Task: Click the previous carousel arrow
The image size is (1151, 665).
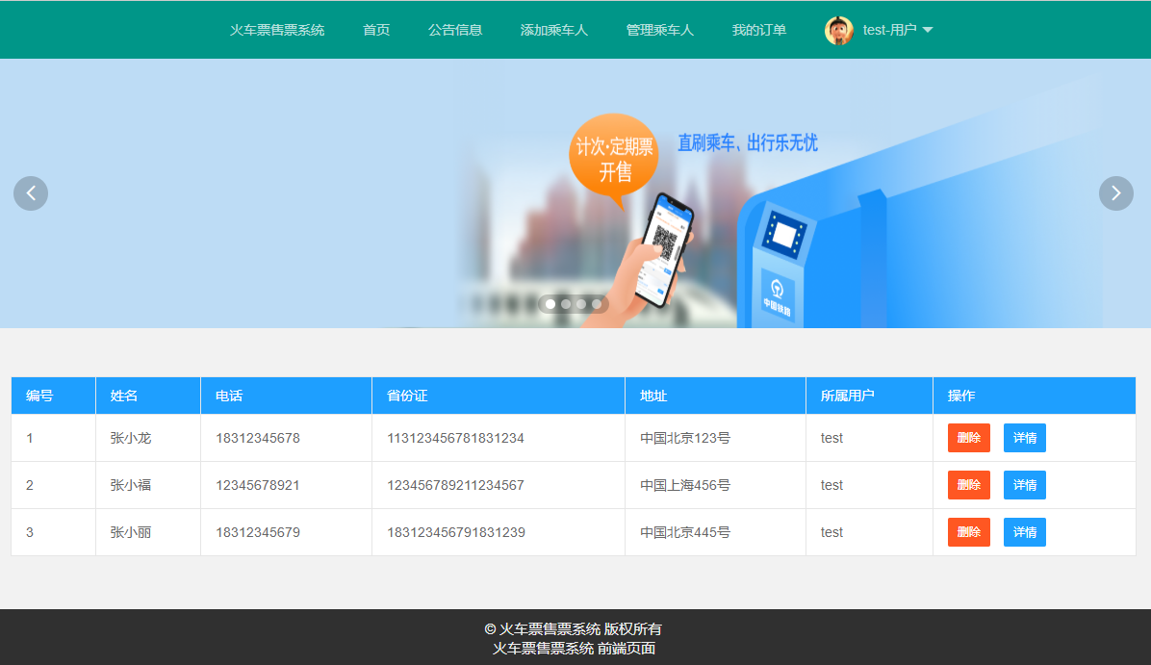Action: tap(30, 193)
